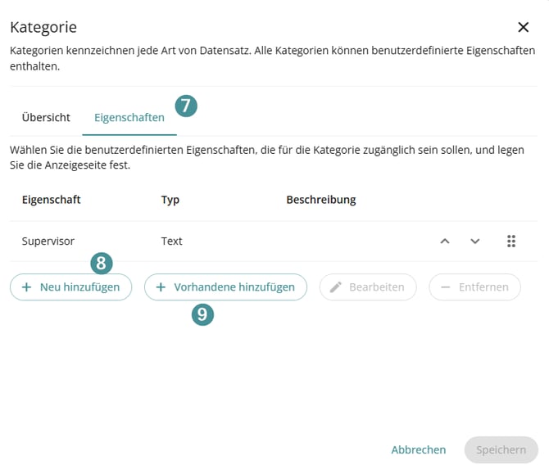Cancel with Abbrechen

click(419, 450)
